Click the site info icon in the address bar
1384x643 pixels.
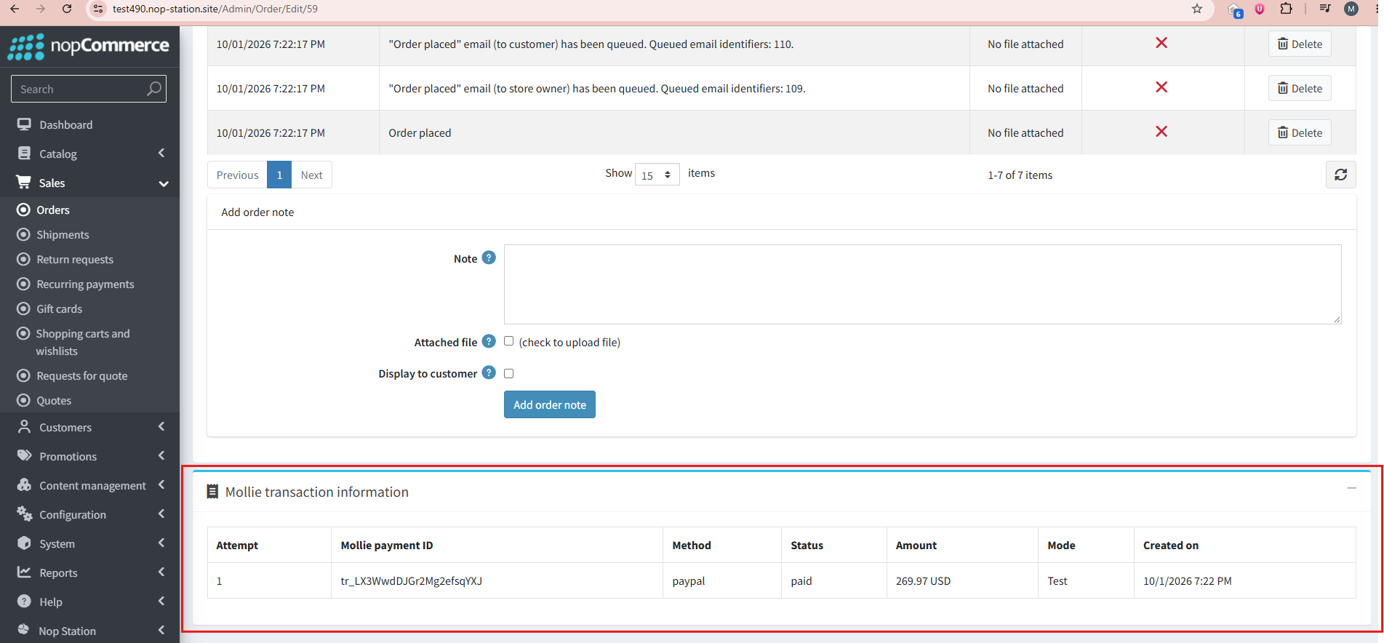(x=98, y=9)
